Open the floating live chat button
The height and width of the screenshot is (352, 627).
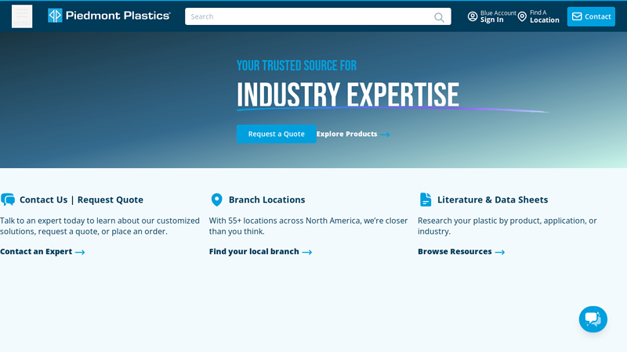pos(593,319)
